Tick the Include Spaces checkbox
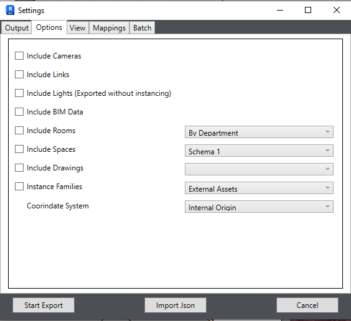The image size is (351, 321). coord(19,149)
